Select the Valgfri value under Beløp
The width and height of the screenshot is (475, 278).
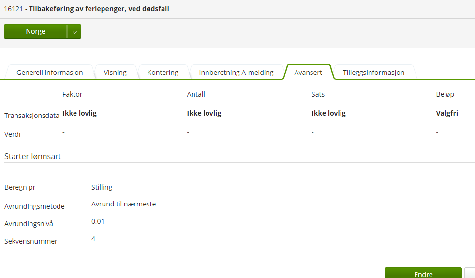tap(447, 114)
